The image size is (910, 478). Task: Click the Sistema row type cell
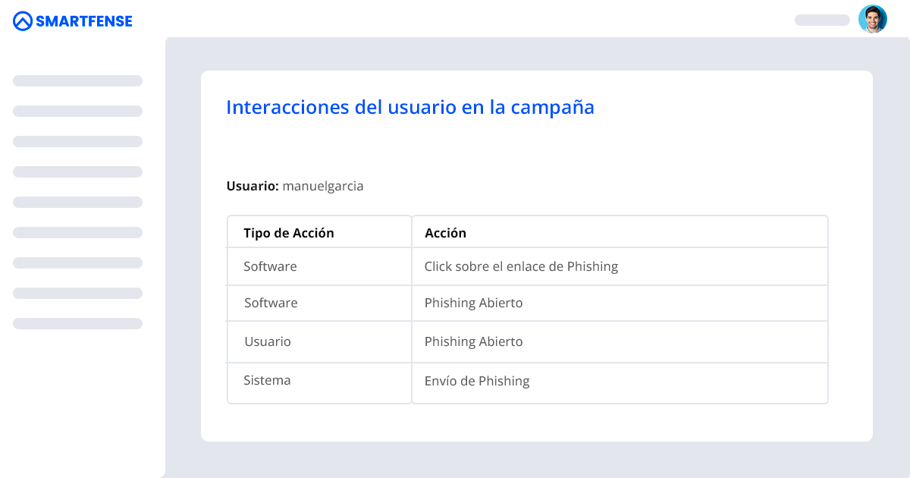[319, 383]
